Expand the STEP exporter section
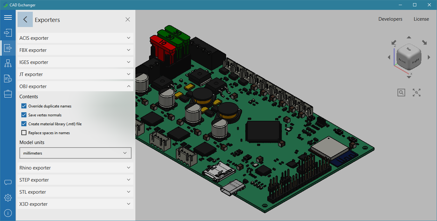The image size is (437, 221). 75,180
